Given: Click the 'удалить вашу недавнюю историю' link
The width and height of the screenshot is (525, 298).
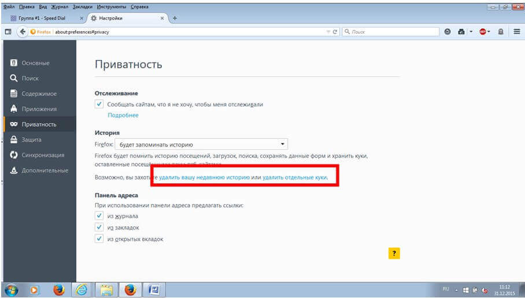Looking at the screenshot, I should point(204,178).
